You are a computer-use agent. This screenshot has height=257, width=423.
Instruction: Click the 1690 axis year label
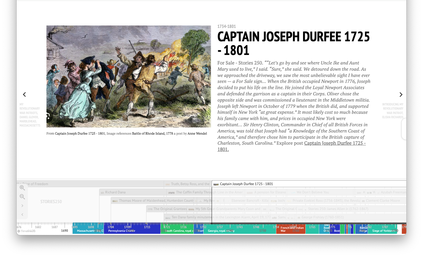click(x=65, y=231)
